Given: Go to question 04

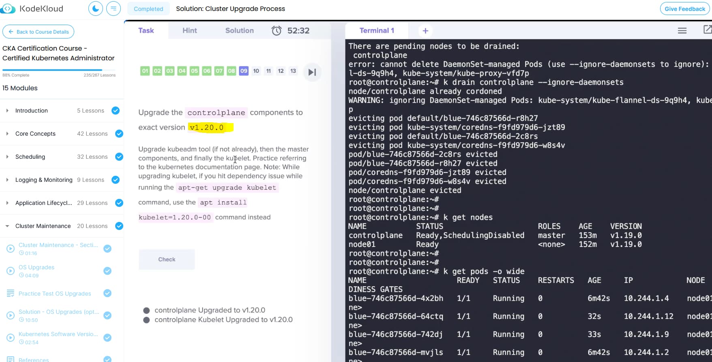Looking at the screenshot, I should pyautogui.click(x=182, y=71).
